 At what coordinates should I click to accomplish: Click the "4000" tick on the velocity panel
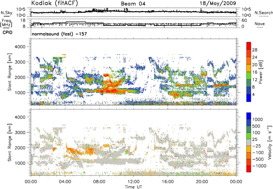[20, 117]
